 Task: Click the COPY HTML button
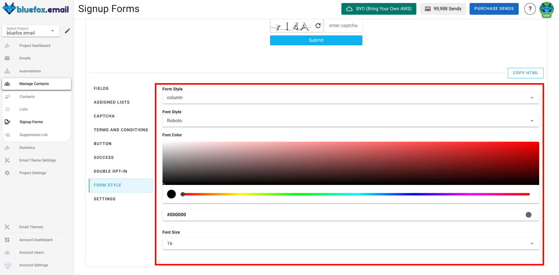coord(526,73)
